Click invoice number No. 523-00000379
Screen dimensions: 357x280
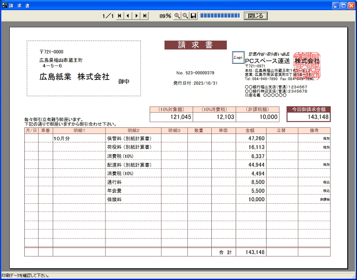(196, 73)
